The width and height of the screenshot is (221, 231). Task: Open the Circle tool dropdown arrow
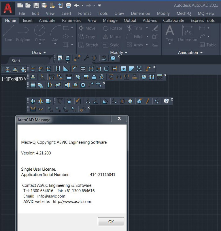[x=40, y=44]
